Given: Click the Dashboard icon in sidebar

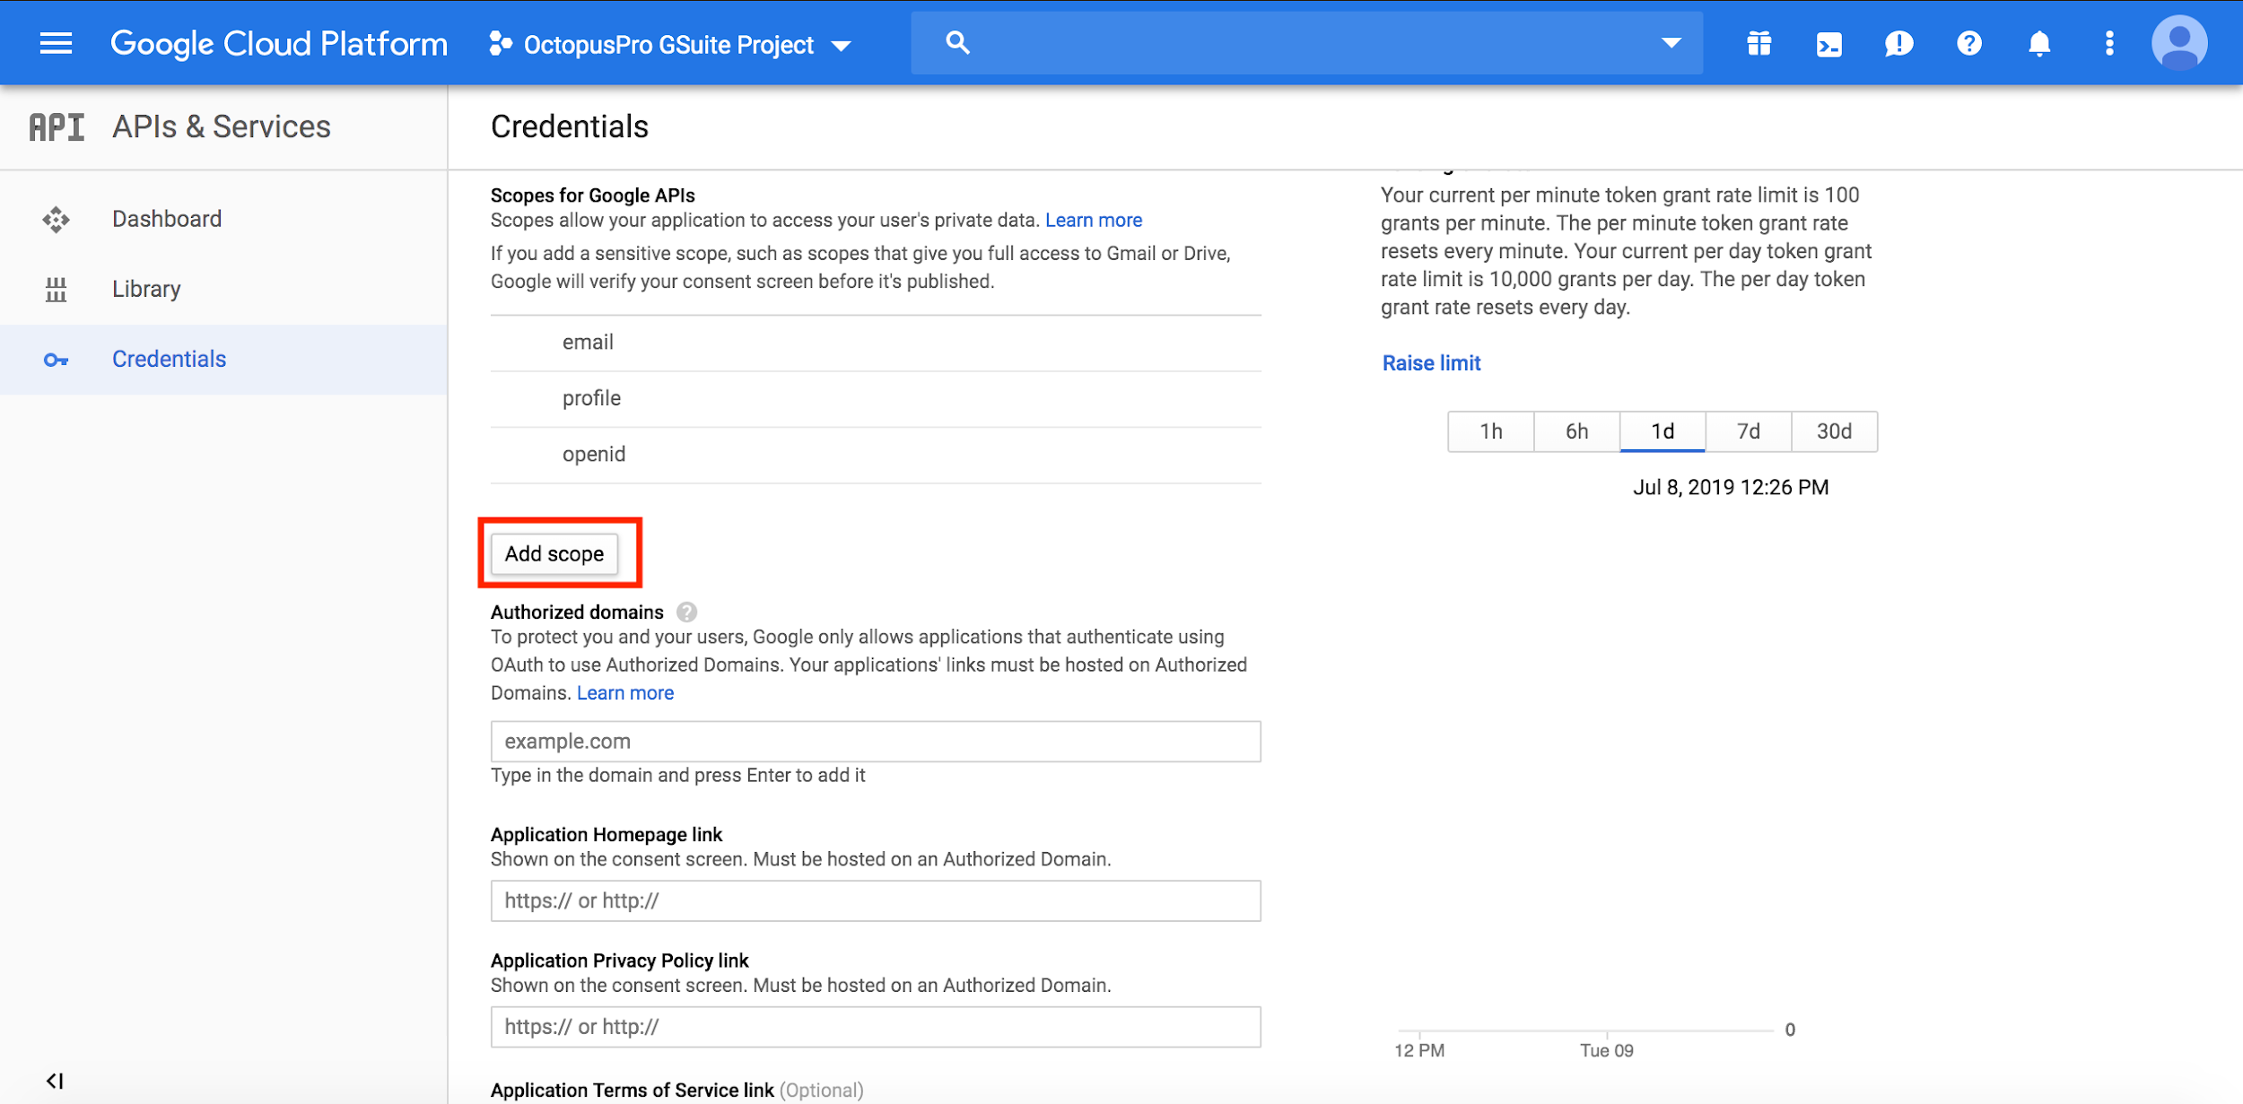Looking at the screenshot, I should pos(56,219).
